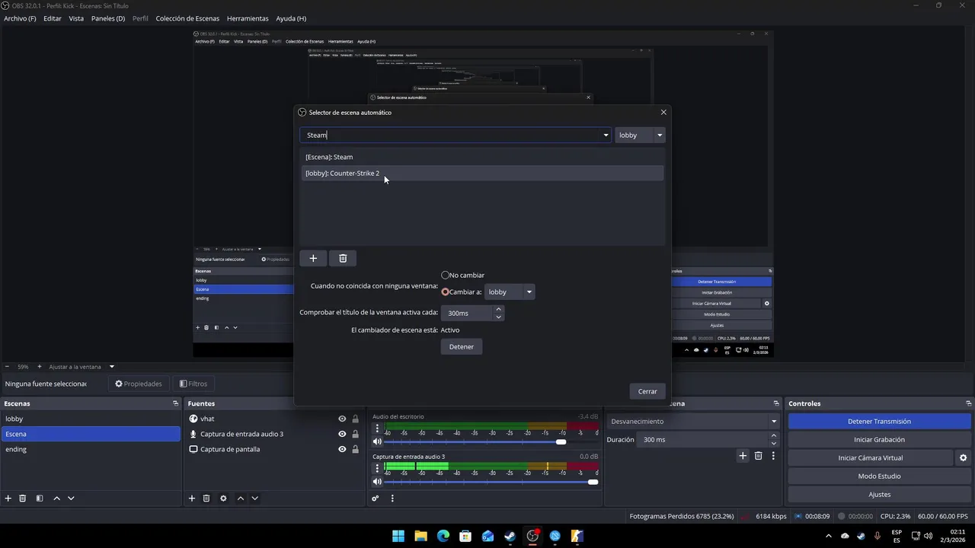The image size is (975, 548).
Task: Toggle visibility of Captura de pantalla source
Action: (x=342, y=449)
